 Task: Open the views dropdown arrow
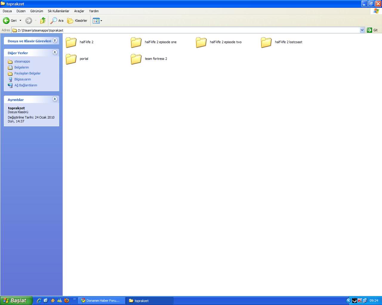point(101,21)
